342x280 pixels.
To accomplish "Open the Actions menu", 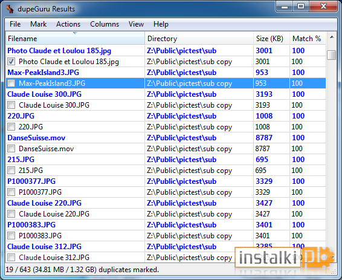I will coord(68,24).
